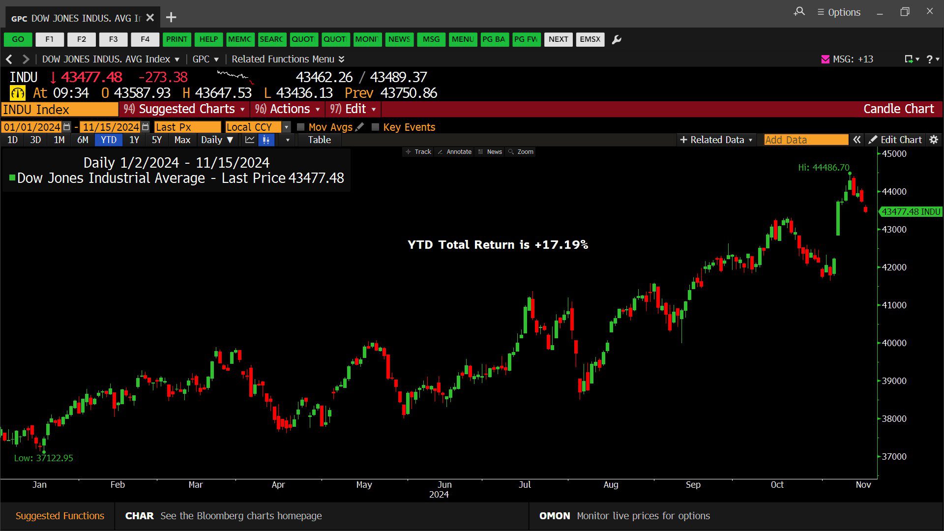This screenshot has width=944, height=531.
Task: Select candle chart type icon
Action: (266, 140)
